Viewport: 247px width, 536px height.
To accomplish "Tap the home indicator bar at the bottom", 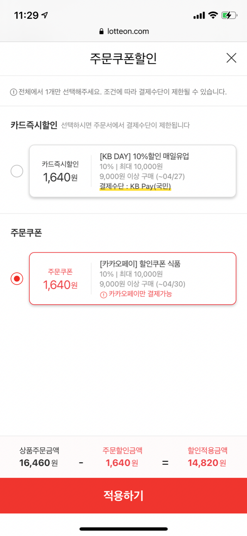I will point(123,529).
